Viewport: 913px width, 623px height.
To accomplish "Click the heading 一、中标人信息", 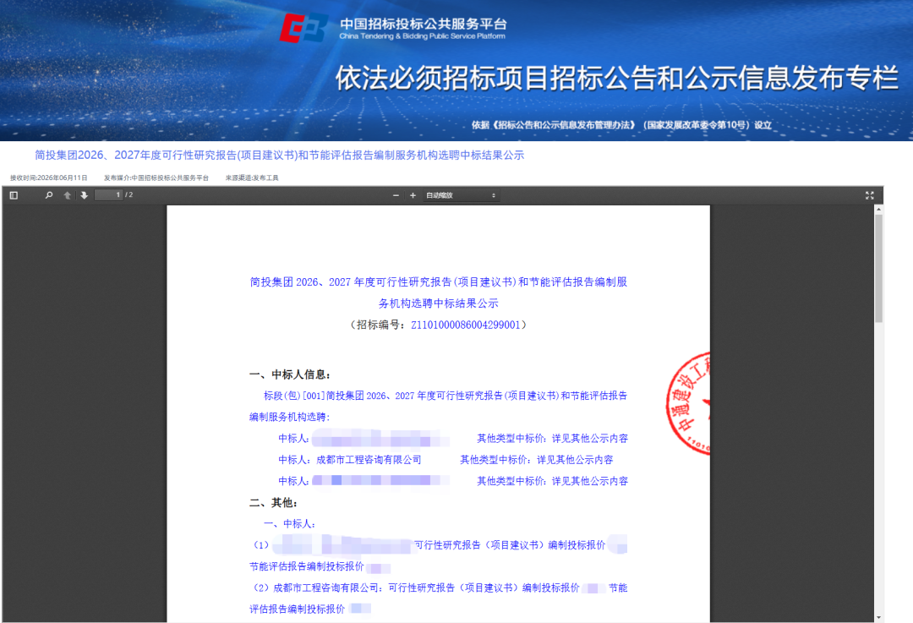I will pyautogui.click(x=290, y=375).
